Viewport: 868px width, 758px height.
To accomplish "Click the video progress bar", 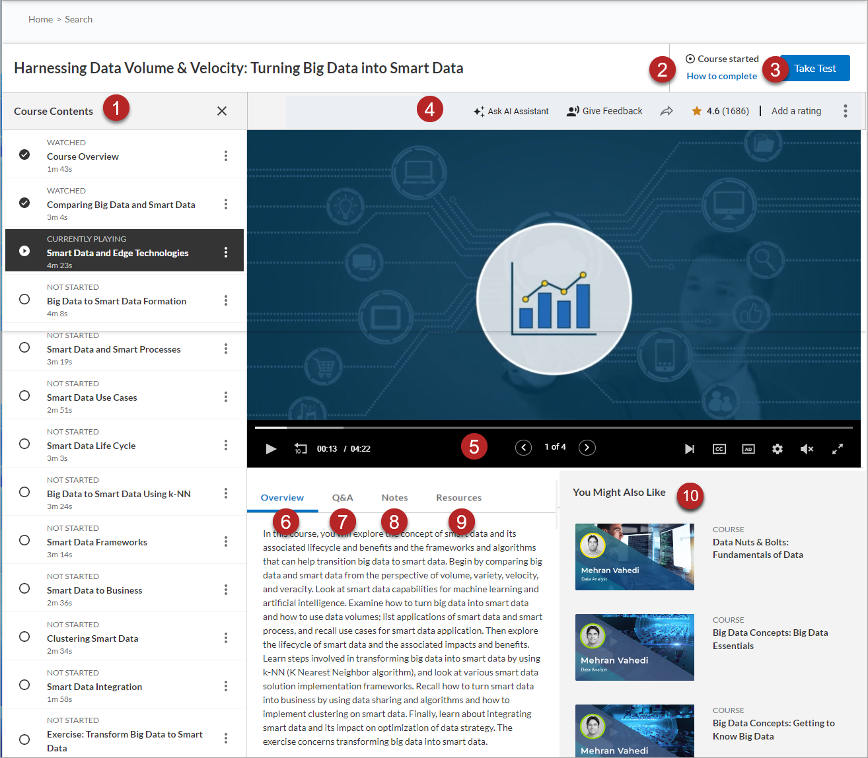I will tap(554, 428).
